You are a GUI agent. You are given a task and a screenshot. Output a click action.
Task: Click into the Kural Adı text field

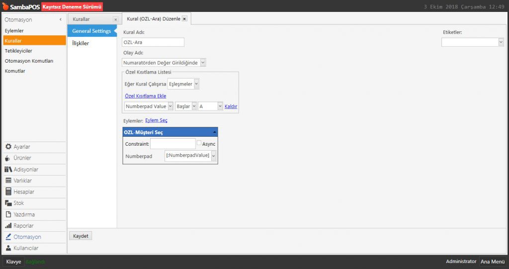tap(153, 42)
